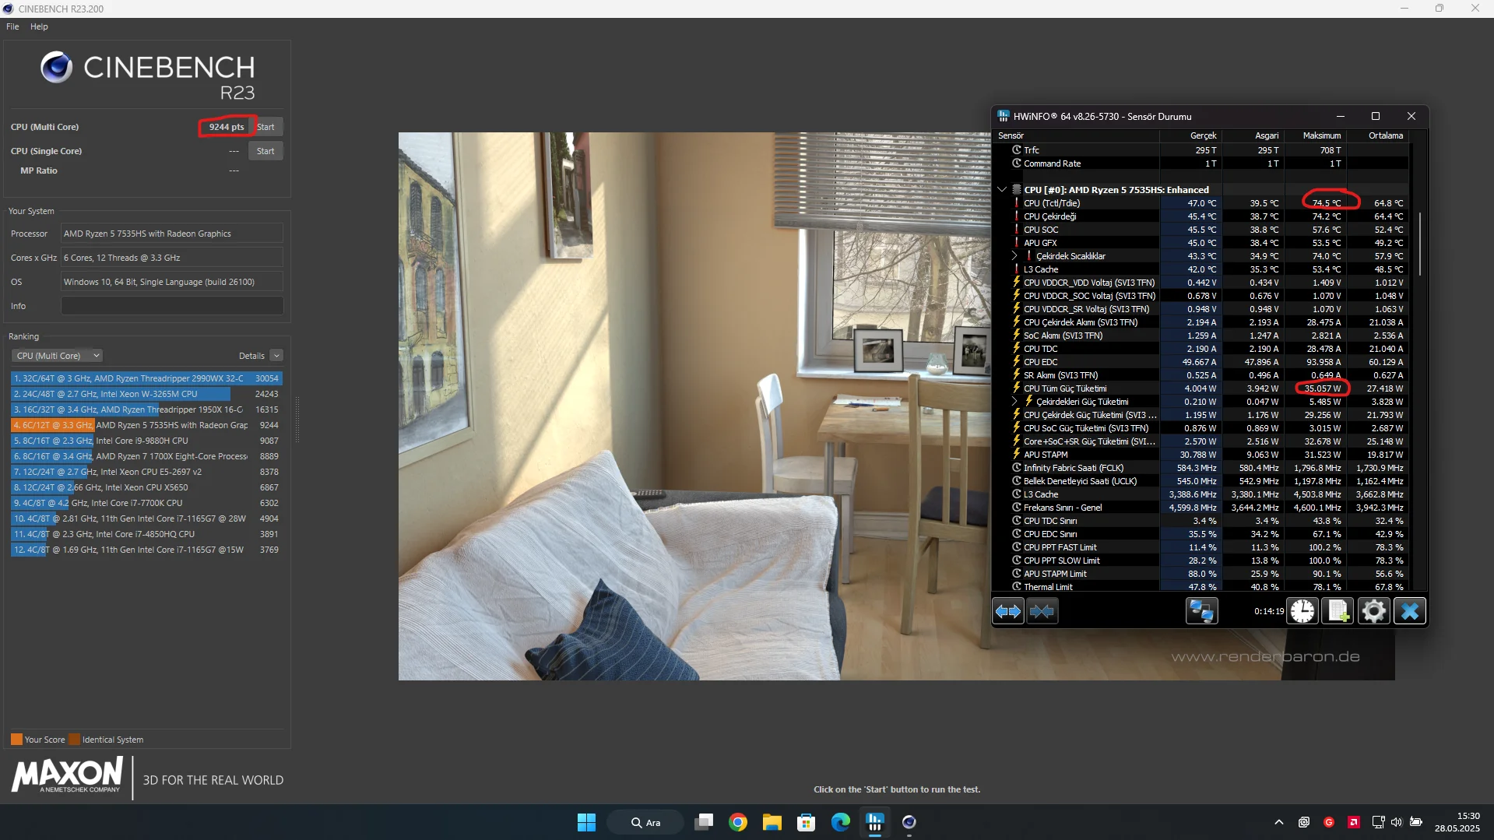This screenshot has width=1494, height=840.
Task: Expand the Çekirdekleri Güç Tüketimi sensor group
Action: point(1014,402)
